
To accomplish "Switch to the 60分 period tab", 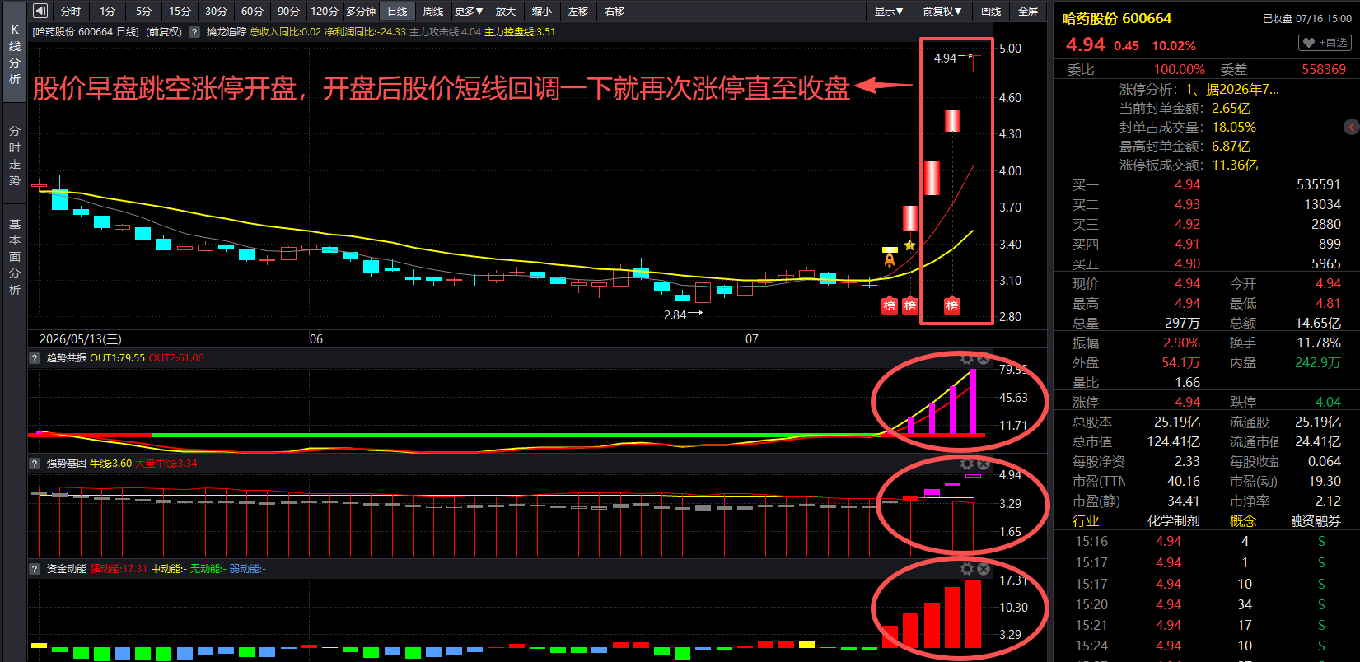I will tap(252, 11).
